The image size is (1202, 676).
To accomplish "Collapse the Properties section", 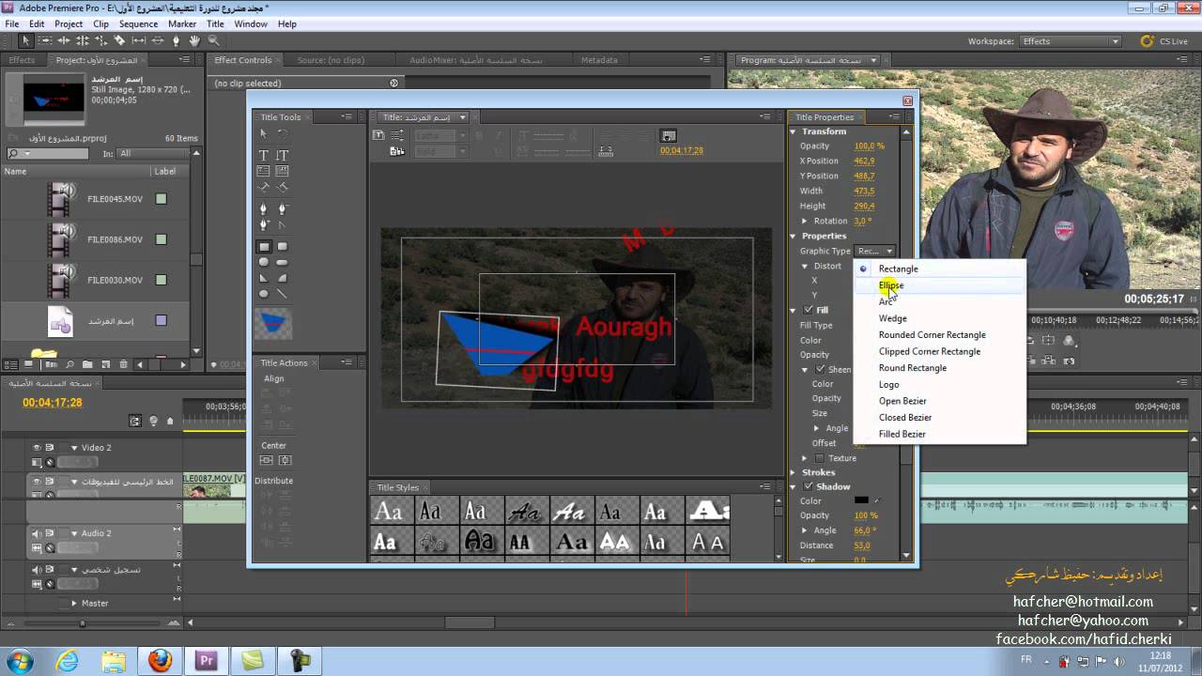I will (x=794, y=236).
